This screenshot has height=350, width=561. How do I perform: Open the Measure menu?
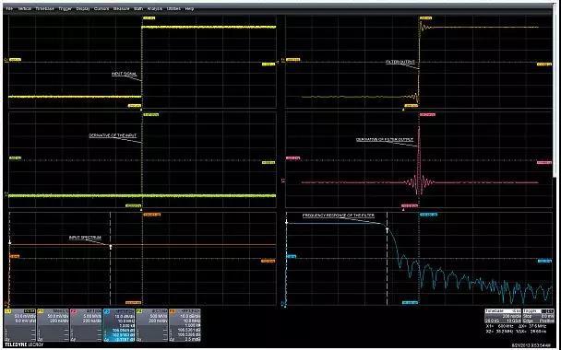click(x=121, y=8)
